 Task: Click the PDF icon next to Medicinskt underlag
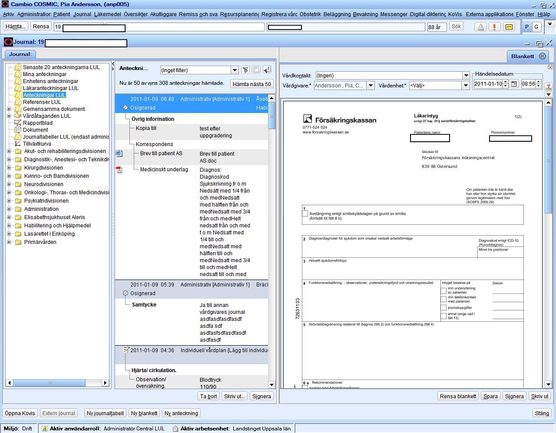tap(119, 170)
